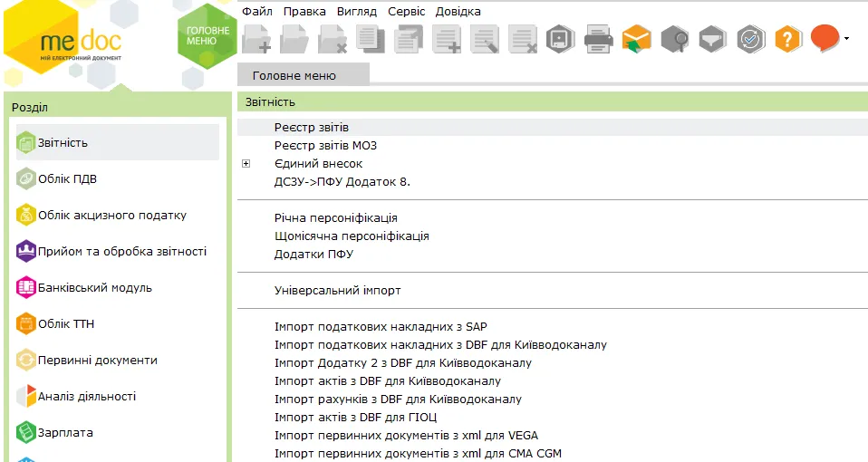Open Імпорт первинних документів для VEGA
This screenshot has width=868, height=462.
406,436
